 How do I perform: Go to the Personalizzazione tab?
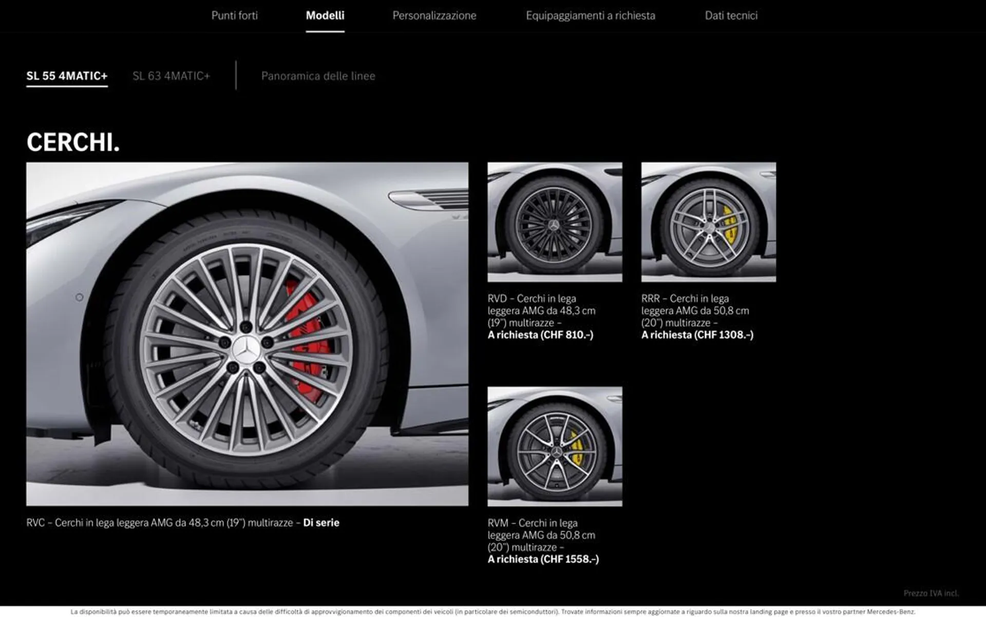pyautogui.click(x=434, y=15)
